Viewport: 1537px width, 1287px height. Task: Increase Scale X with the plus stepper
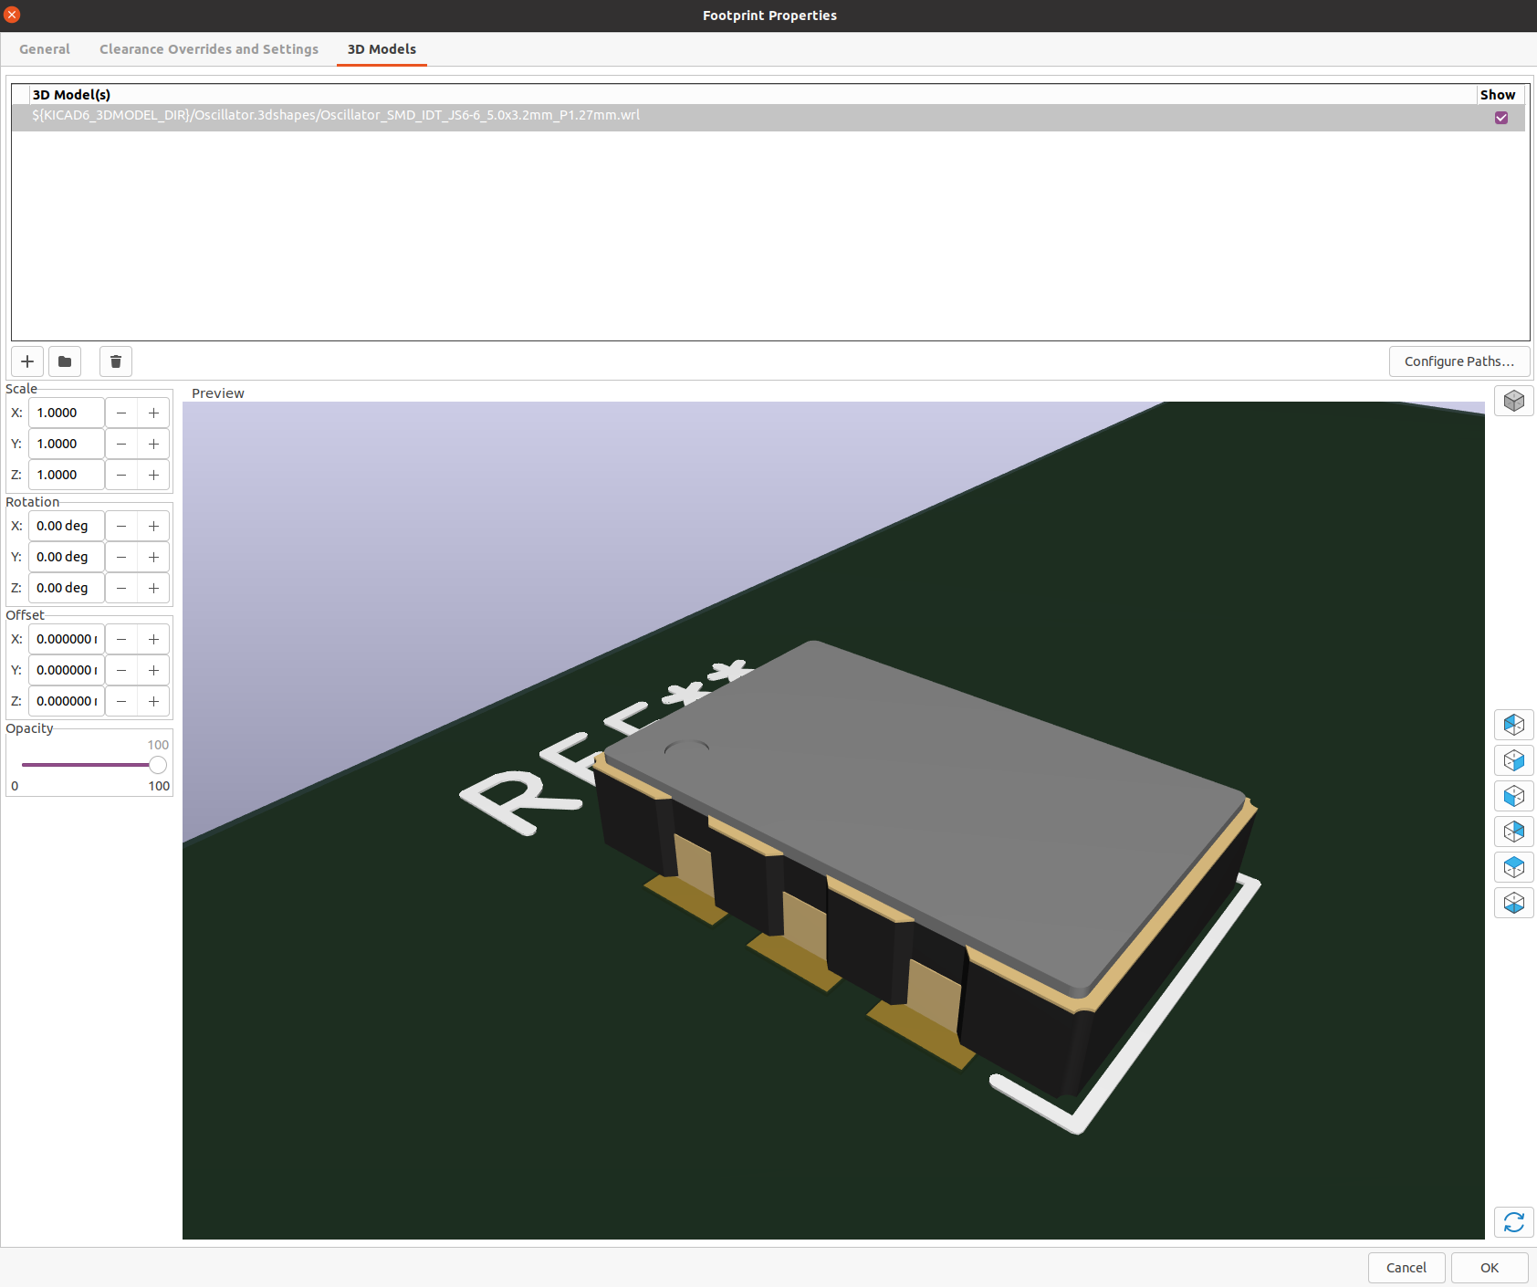[153, 413]
